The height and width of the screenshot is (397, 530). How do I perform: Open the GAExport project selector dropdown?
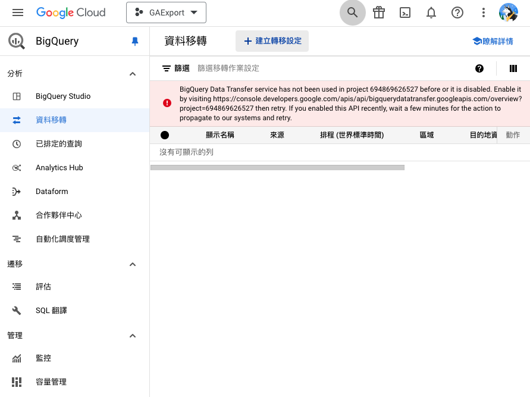pos(167,12)
